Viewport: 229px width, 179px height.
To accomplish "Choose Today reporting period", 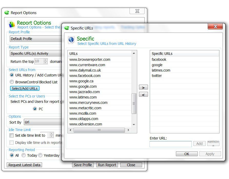I will 24,155.
